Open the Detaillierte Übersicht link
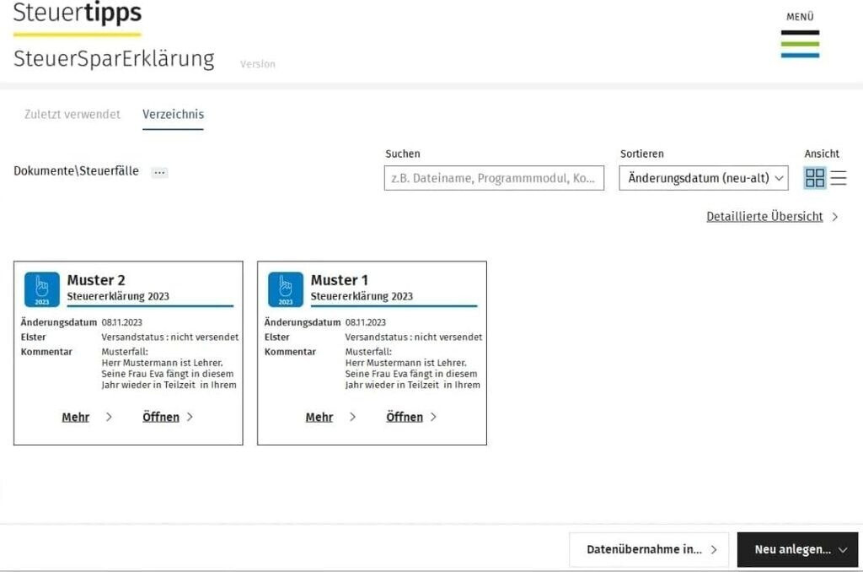The image size is (863, 572). 764,217
